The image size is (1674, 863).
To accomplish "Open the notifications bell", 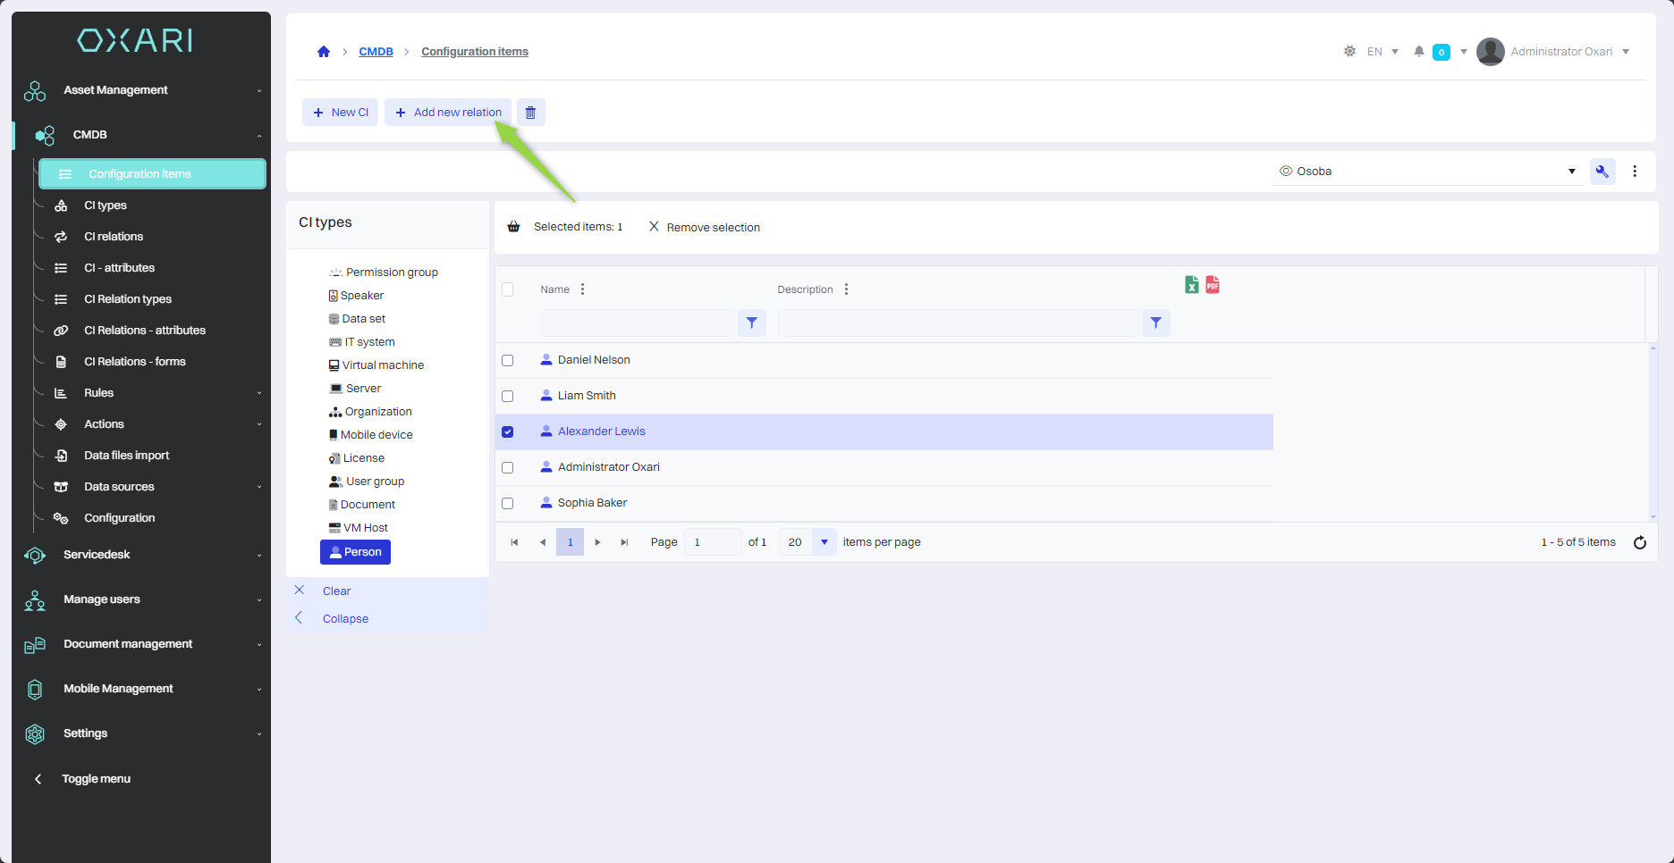I will pos(1418,52).
